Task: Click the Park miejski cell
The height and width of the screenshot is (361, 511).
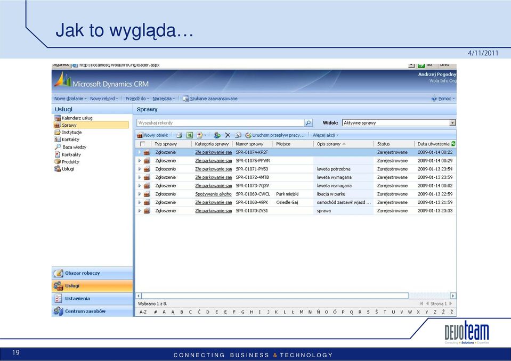Action: [287, 194]
